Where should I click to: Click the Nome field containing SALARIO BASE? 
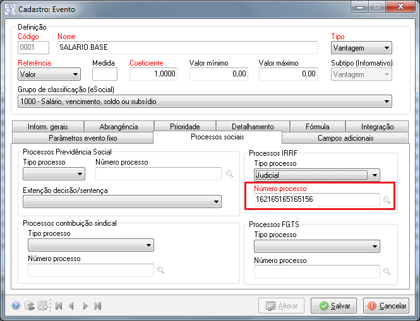coord(186,47)
